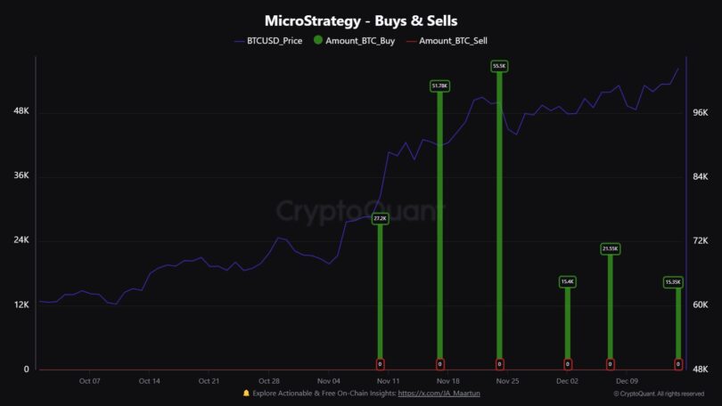
Task: Click the green Amount_BTC_Buy legend circle
Action: click(x=317, y=40)
